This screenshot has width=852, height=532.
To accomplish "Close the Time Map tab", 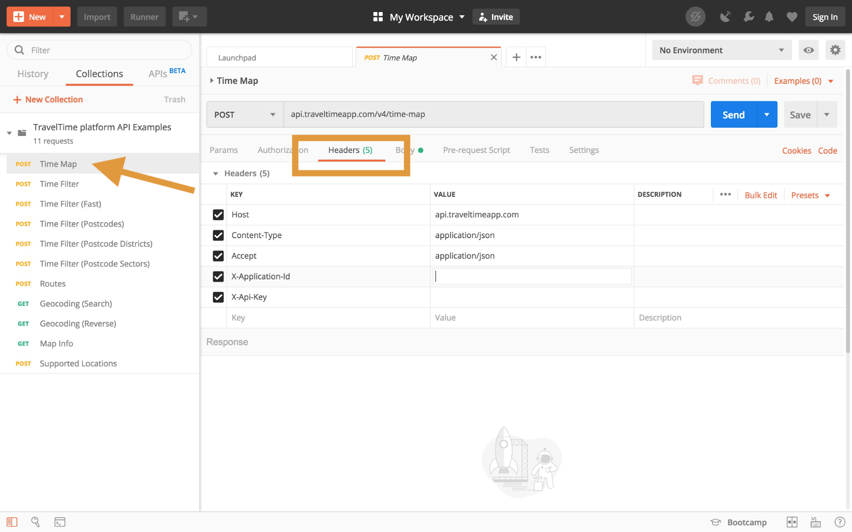I will pos(494,57).
